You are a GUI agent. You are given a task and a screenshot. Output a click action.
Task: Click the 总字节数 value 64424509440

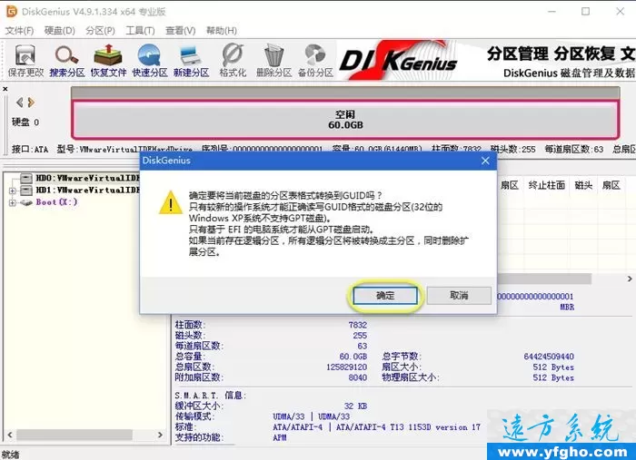tap(549, 357)
